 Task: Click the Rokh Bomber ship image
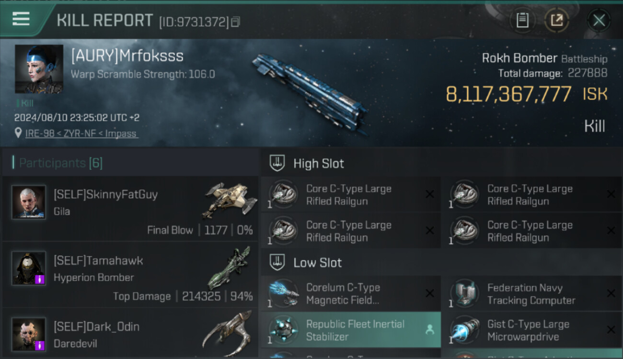(x=309, y=91)
